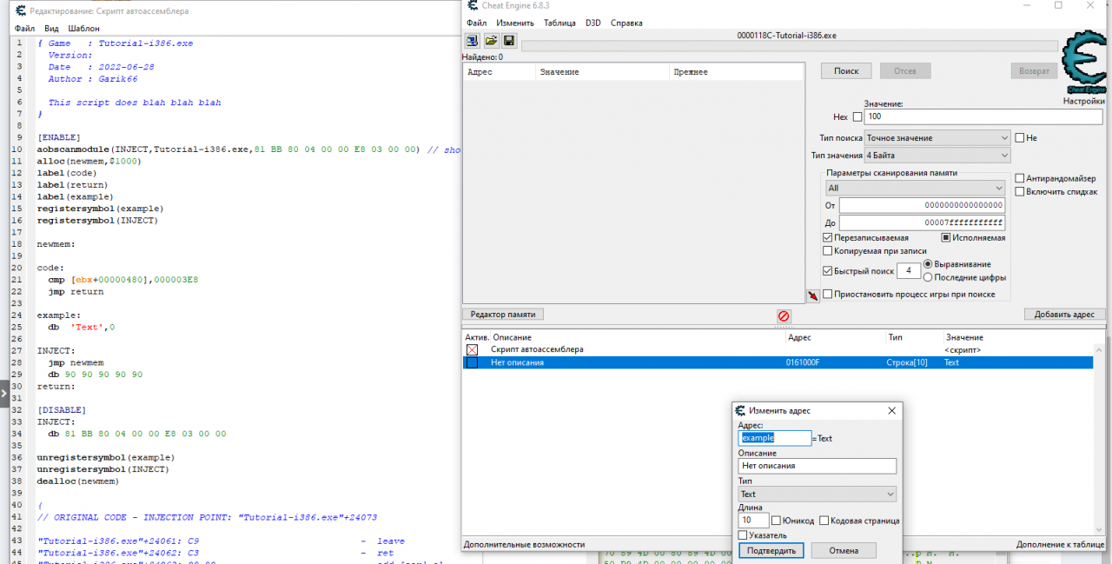The height and width of the screenshot is (564, 1112).
Task: Open the process list icon
Action: tap(473, 41)
